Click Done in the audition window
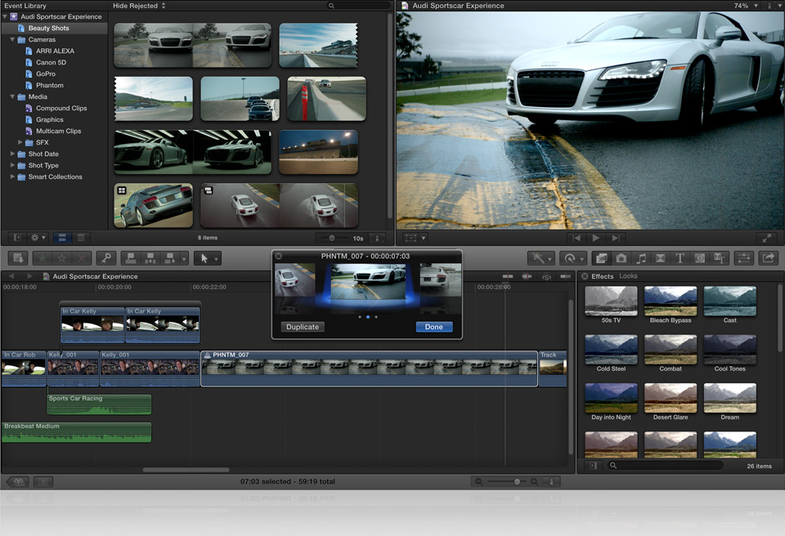 coord(434,327)
